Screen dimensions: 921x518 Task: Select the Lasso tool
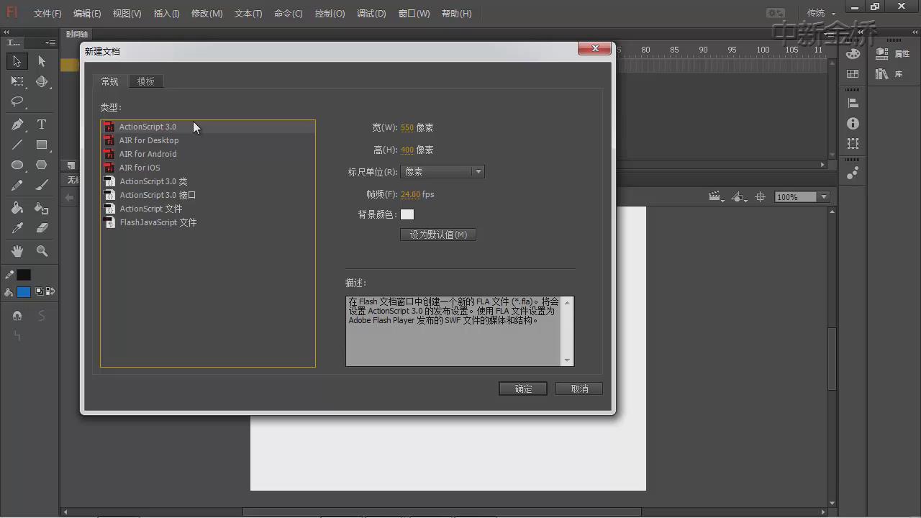[x=17, y=101]
